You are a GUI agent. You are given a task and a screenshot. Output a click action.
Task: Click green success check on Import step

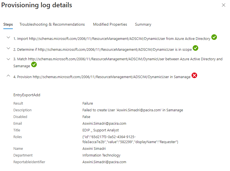coord(214,37)
